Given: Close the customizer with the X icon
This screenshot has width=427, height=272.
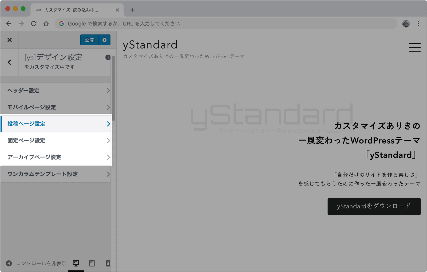Looking at the screenshot, I should 10,40.
